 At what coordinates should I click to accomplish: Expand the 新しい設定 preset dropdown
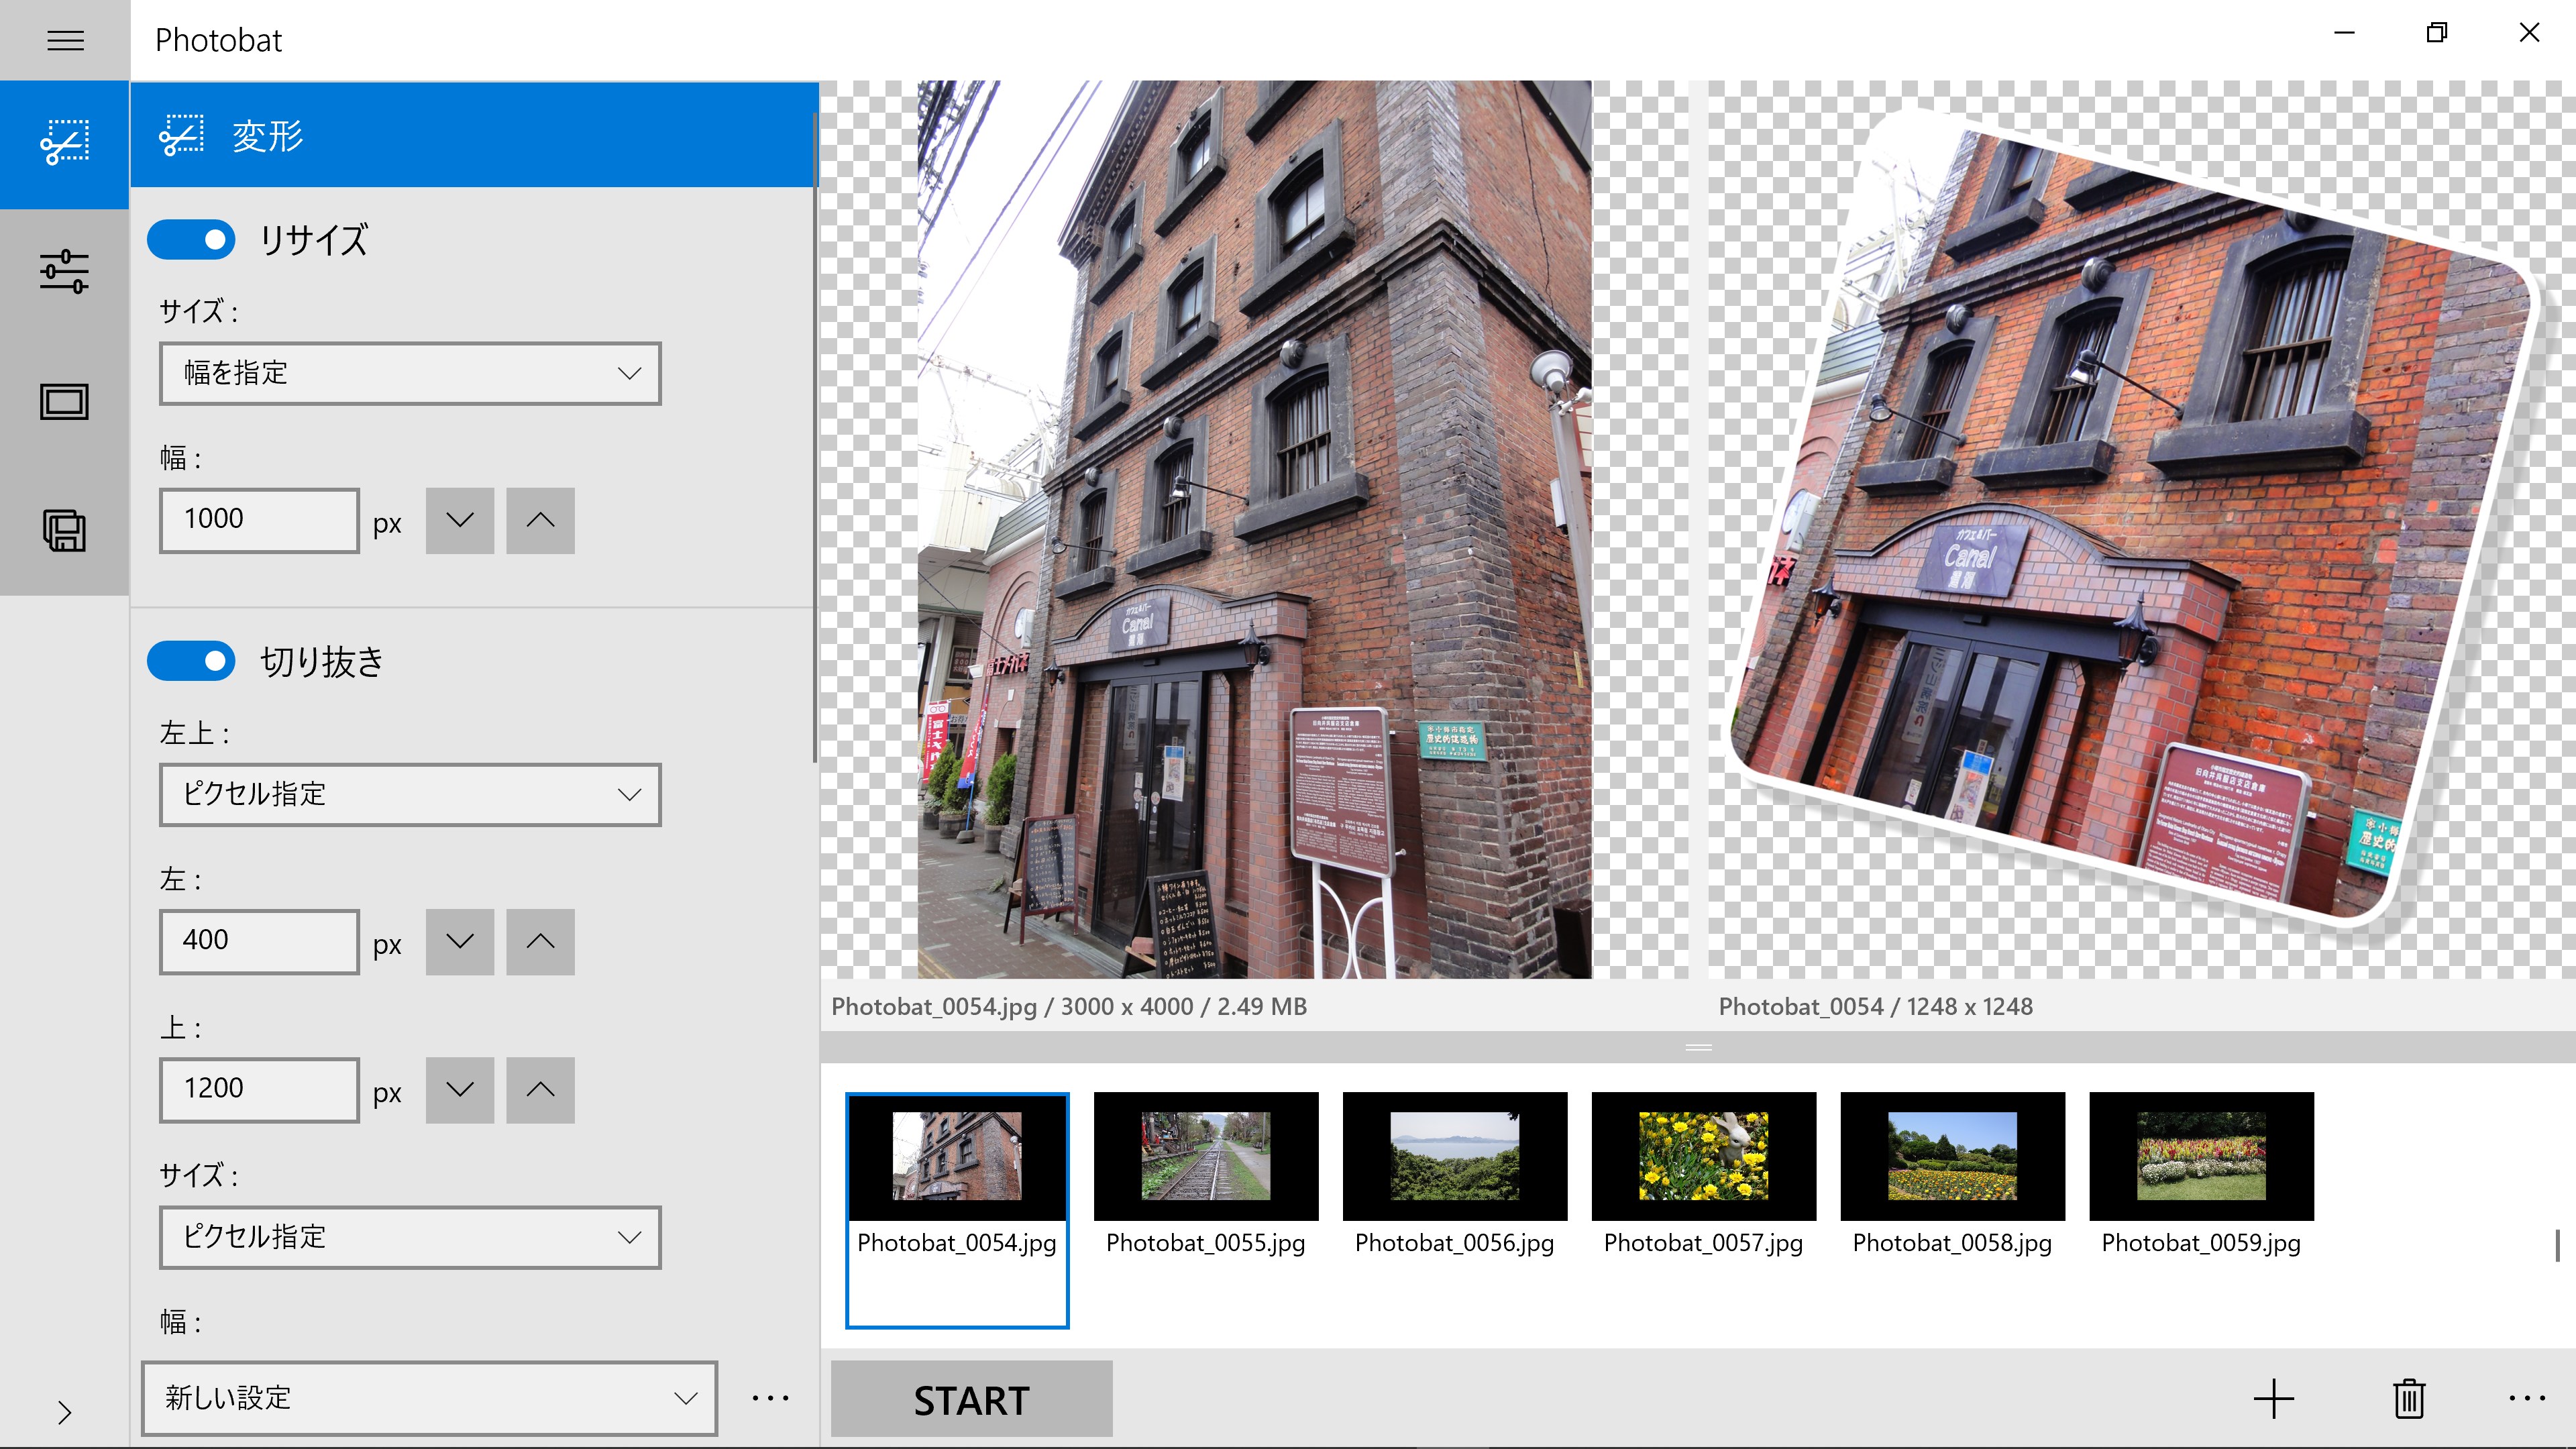[429, 1397]
